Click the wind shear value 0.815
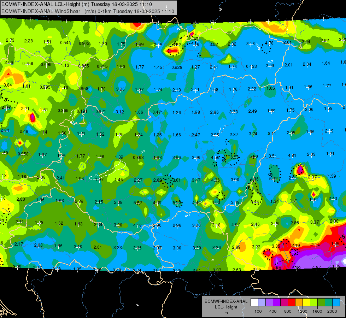 click(x=102, y=66)
